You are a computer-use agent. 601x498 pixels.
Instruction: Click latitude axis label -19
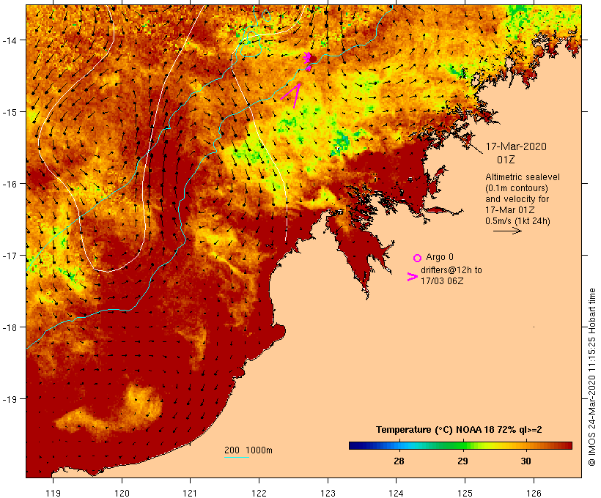coord(9,399)
